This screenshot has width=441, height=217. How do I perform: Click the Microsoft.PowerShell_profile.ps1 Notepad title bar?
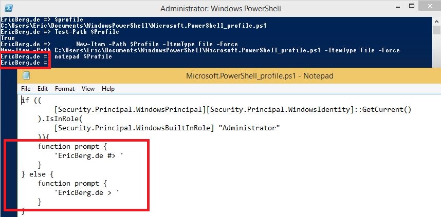point(260,76)
